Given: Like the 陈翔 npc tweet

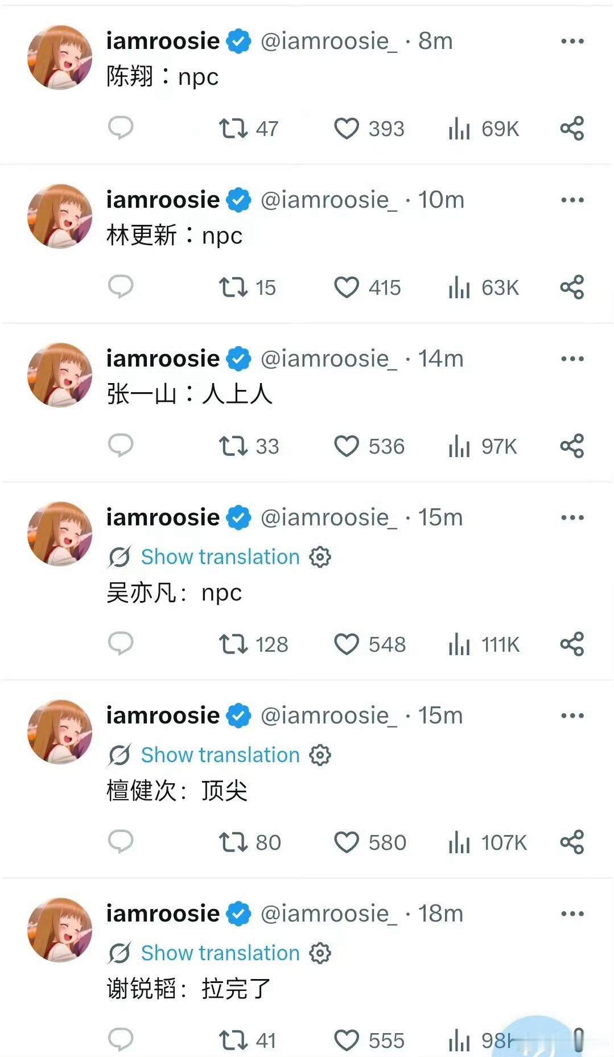Looking at the screenshot, I should coord(347,129).
